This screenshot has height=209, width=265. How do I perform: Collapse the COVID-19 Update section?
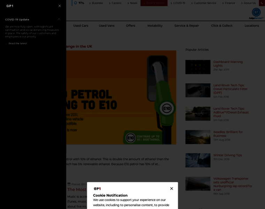(59, 20)
